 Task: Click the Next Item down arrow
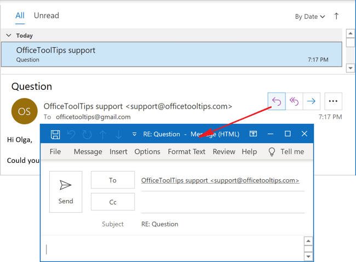click(118, 134)
